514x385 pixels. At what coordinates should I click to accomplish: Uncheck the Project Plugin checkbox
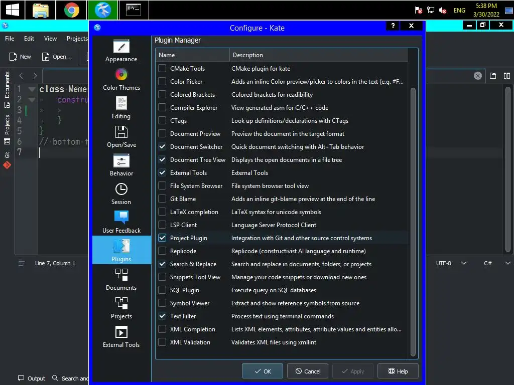(162, 238)
